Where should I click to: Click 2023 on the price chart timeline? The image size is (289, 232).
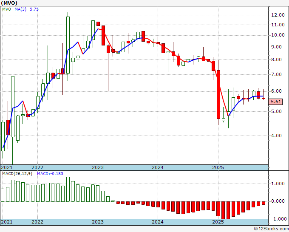98,167
